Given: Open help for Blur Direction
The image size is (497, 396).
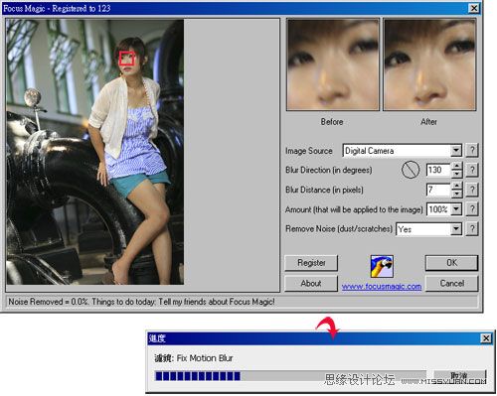Looking at the screenshot, I should click(x=472, y=170).
